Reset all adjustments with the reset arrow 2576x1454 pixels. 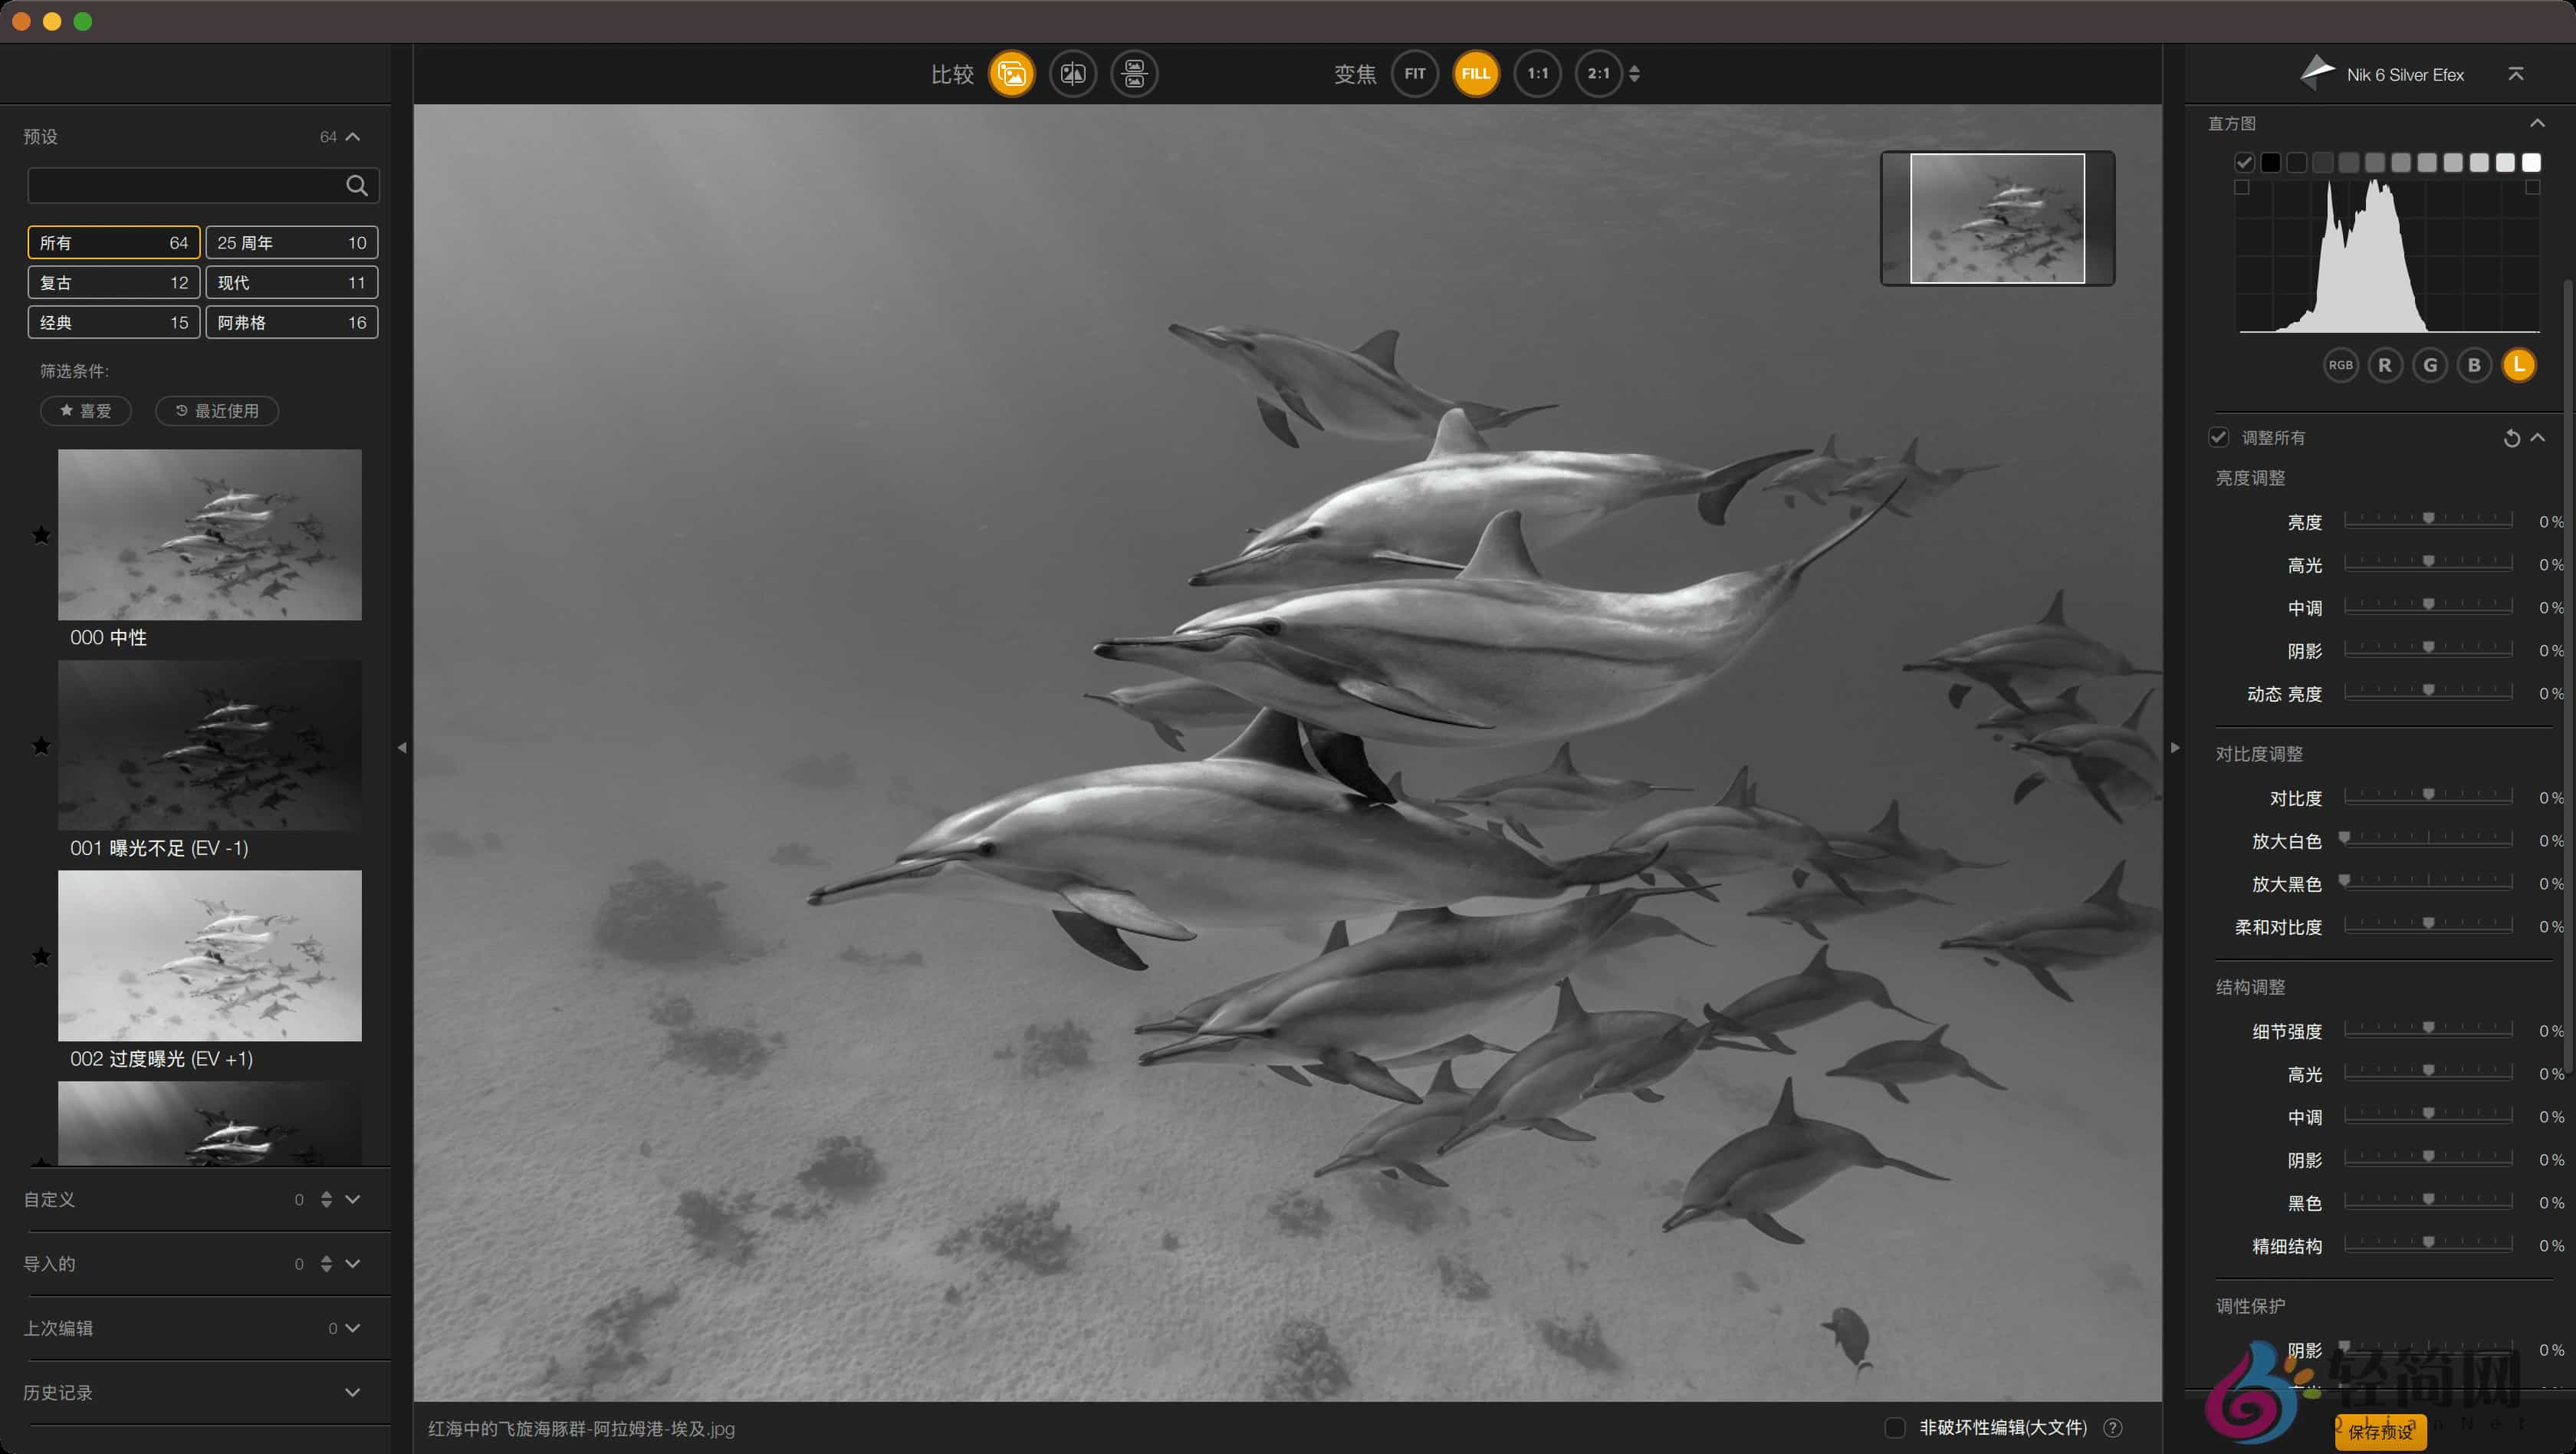(2511, 438)
